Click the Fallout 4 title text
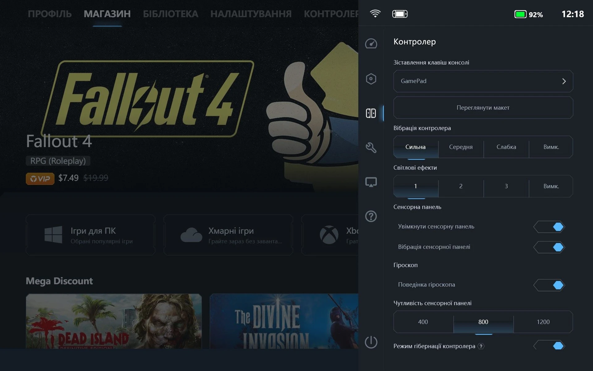Screen dimensions: 593x371 (59, 141)
